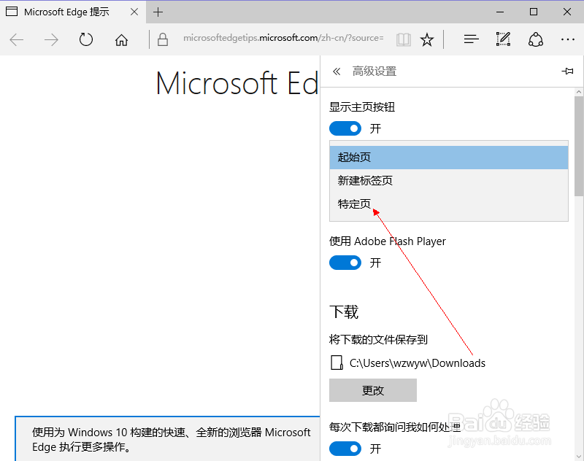
Task: Open Reading view book icon
Action: [x=404, y=39]
